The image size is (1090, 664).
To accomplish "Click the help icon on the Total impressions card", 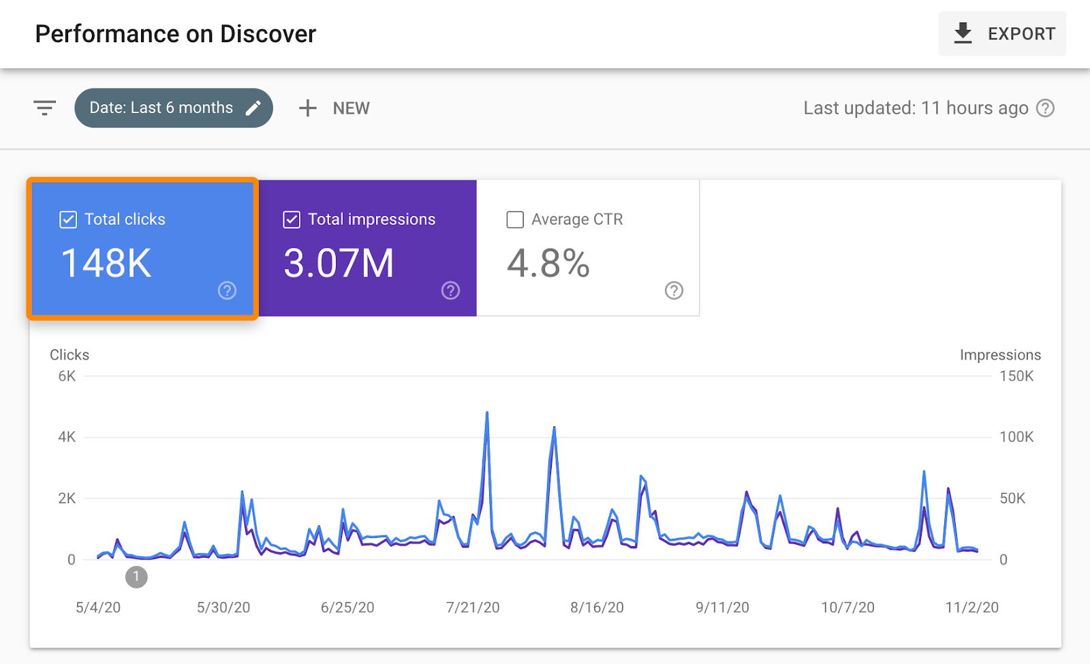I will (450, 291).
